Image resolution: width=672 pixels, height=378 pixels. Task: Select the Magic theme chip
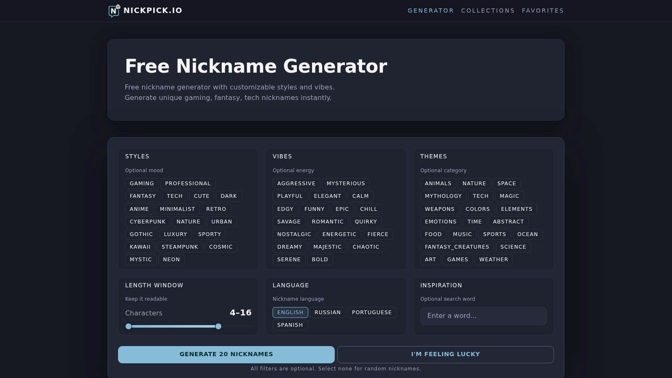click(509, 196)
